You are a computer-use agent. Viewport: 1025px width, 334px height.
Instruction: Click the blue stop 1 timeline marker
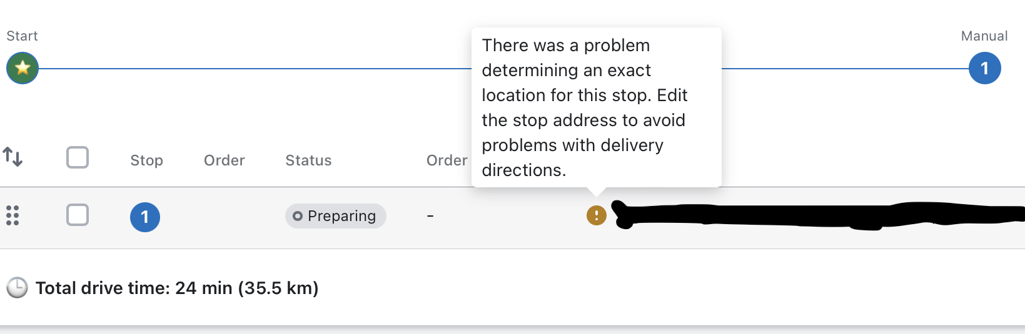(984, 68)
